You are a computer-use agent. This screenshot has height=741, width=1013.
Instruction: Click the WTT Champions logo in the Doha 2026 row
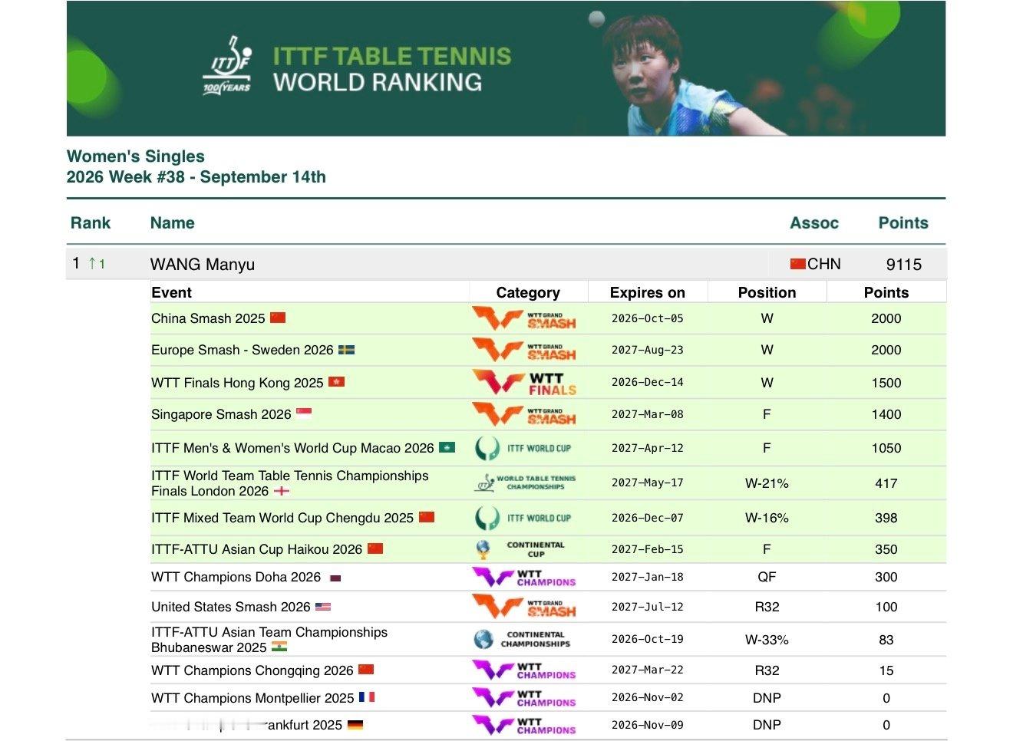click(x=524, y=577)
